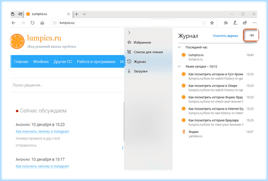Viewport: 268px width, 181px height.
Task: Click Работа в программах navigation item
Action: (x=96, y=62)
